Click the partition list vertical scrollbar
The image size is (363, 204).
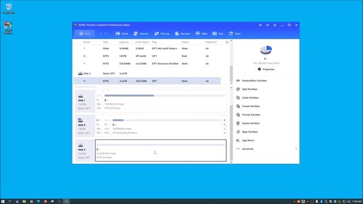(231, 74)
